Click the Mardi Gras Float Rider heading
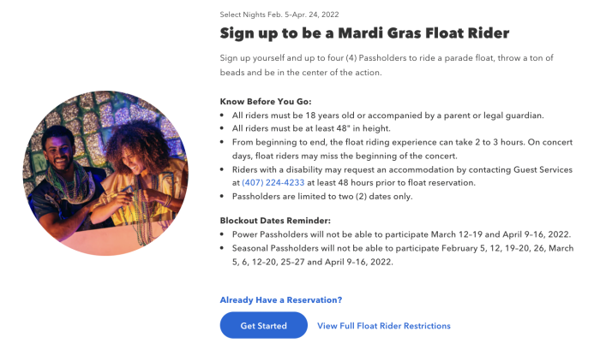The height and width of the screenshot is (349, 600). [x=364, y=33]
